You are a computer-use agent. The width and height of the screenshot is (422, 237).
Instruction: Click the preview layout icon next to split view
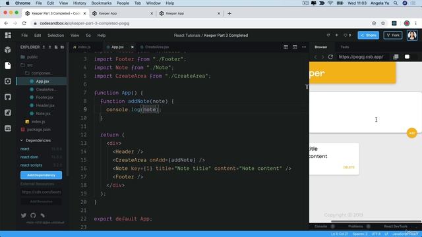pos(295,47)
